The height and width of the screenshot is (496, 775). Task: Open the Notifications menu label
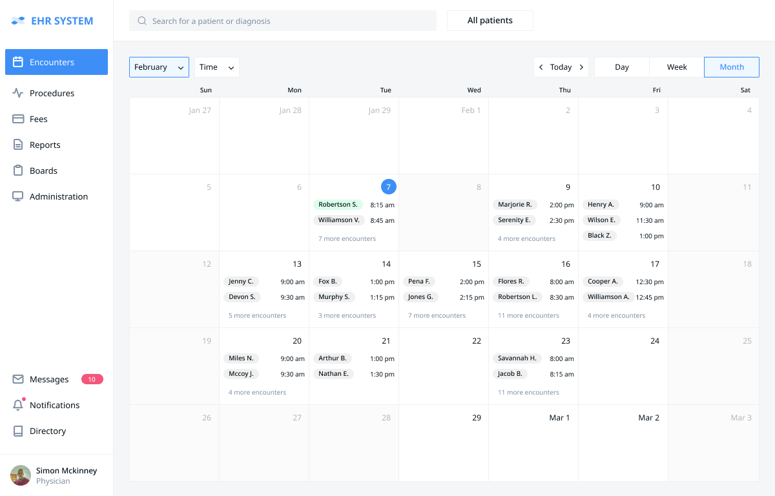(55, 405)
